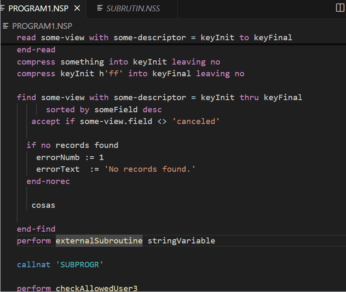Click the 'No records found.' string
Viewport: 346px width, 292px height.
[x=150, y=169]
